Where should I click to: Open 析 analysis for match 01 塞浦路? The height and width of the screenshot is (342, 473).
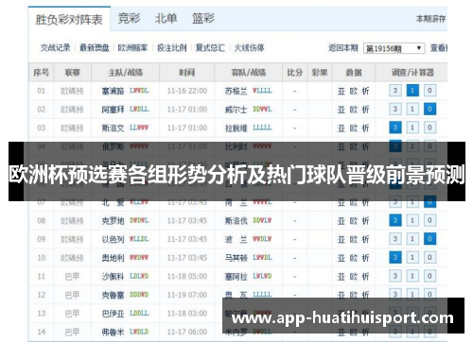click(365, 91)
